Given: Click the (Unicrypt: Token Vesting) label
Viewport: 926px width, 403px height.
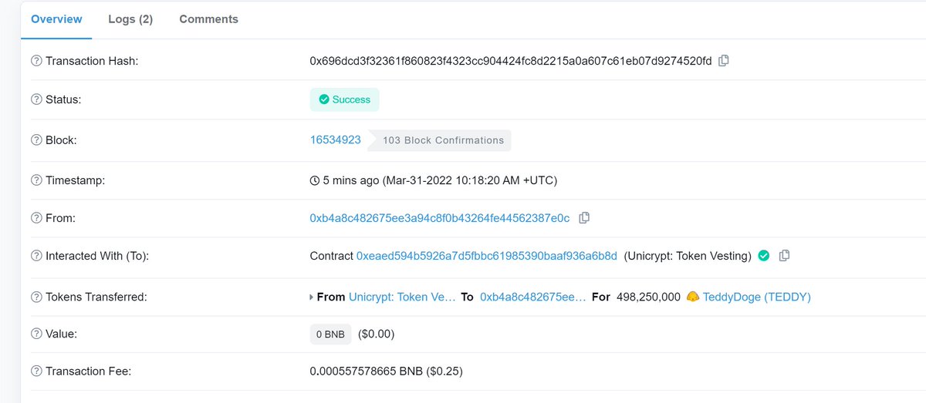Looking at the screenshot, I should (688, 256).
